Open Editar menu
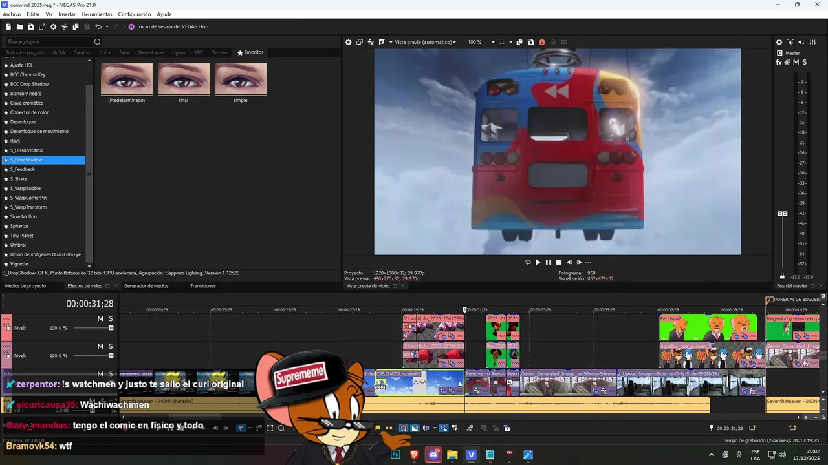This screenshot has width=828, height=465. point(33,14)
